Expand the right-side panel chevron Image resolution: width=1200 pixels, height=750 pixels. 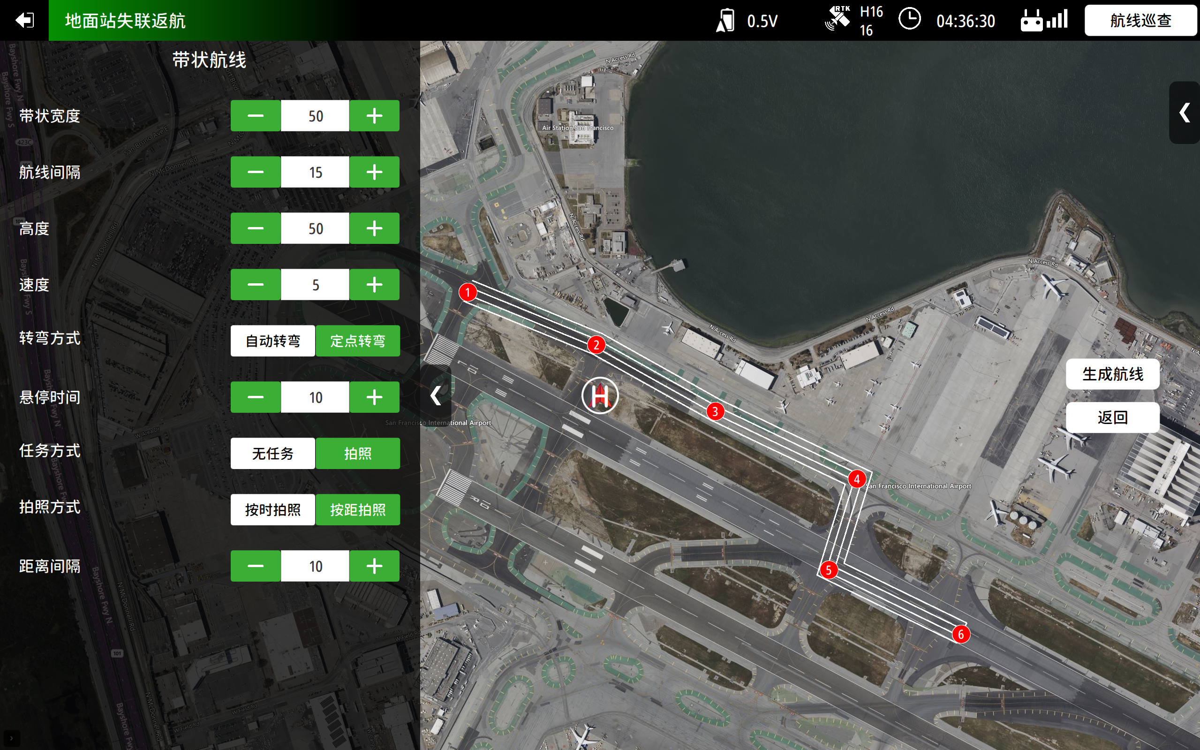tap(1184, 113)
